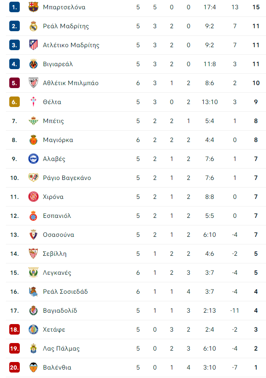Open the Ρεάλ Σοσιεδάδ team link

65,292
